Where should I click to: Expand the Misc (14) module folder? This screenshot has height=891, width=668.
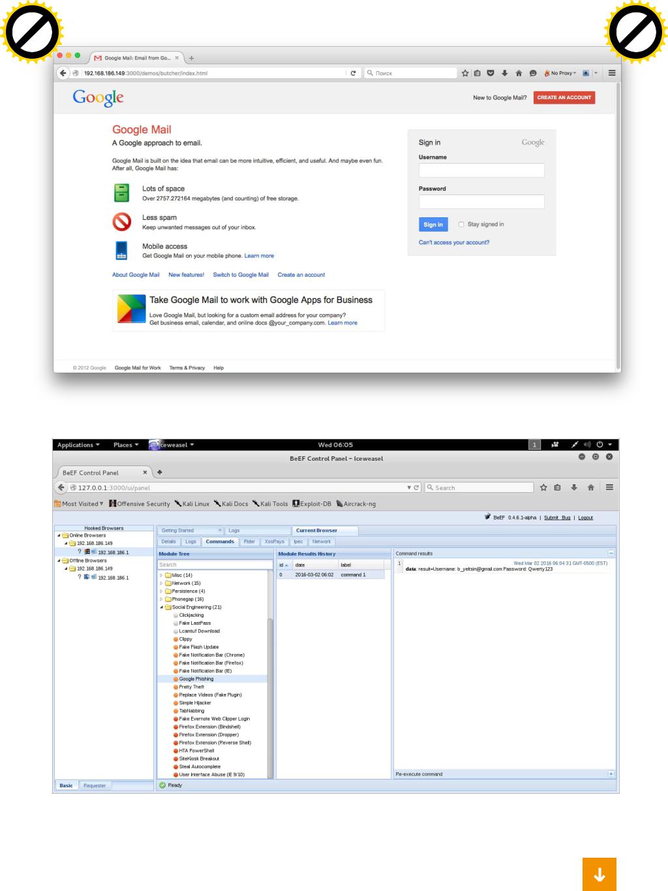(x=161, y=575)
